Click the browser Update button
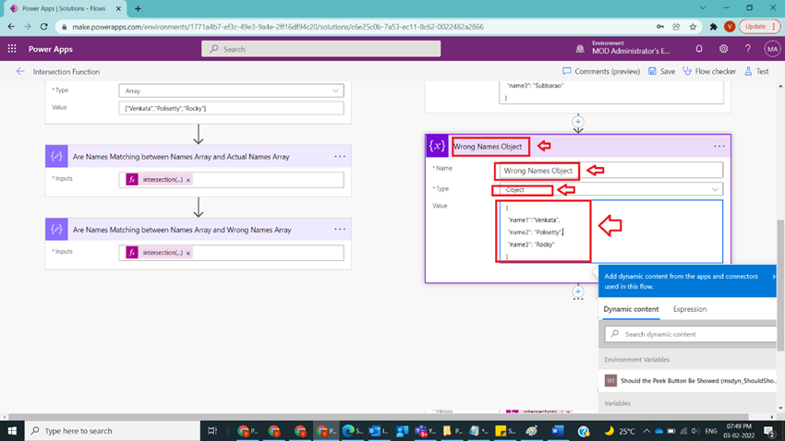 tap(759, 27)
